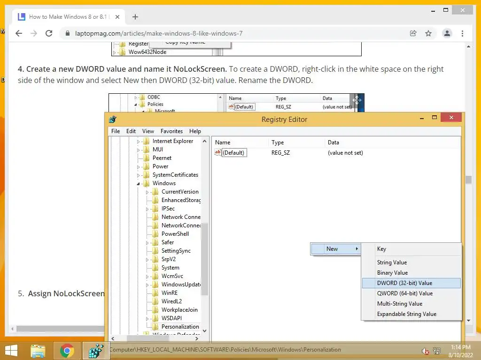481x360 pixels.
Task: Click Chrome's forward arrow
Action: point(34,33)
